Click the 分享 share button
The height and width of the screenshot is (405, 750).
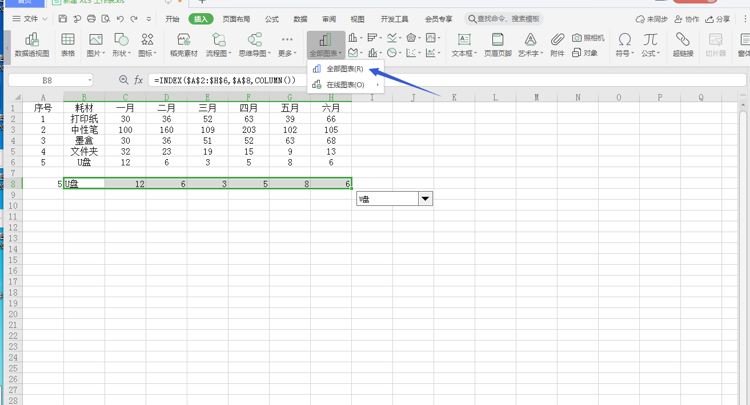coord(718,19)
